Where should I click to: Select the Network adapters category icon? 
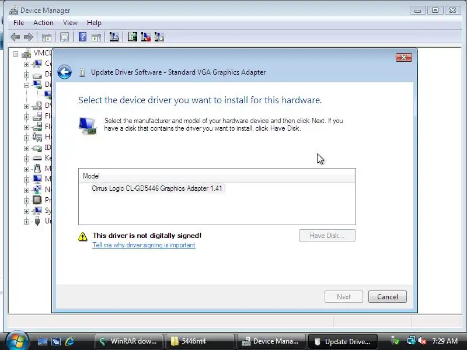(x=37, y=190)
